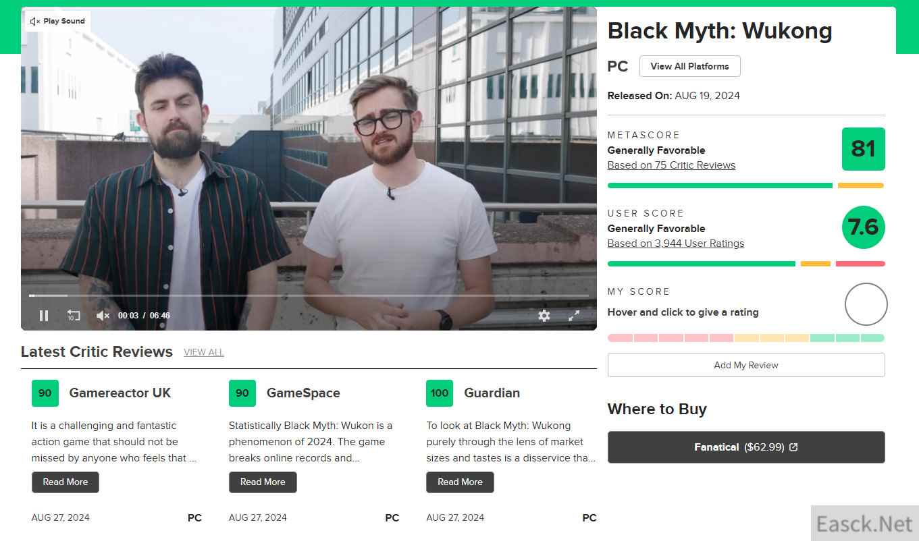The width and height of the screenshot is (919, 541).
Task: Read more of Gamereactor UK review
Action: 65,482
